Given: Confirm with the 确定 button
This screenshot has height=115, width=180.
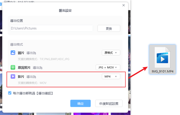Looking at the screenshot, I should (x=81, y=103).
